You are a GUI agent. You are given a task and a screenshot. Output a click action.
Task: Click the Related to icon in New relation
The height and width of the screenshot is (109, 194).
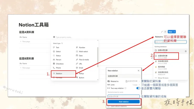(109, 81)
